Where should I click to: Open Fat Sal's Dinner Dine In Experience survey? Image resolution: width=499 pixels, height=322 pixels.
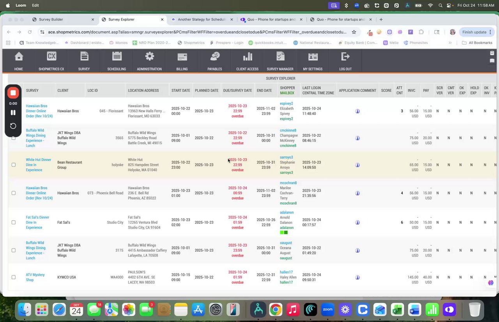click(37, 222)
